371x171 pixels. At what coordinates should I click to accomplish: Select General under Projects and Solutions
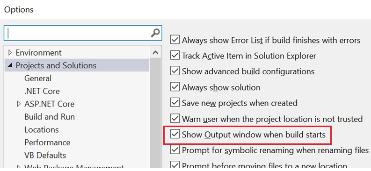[38, 78]
